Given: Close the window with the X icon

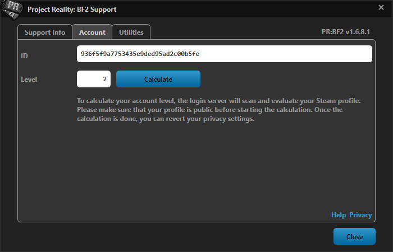Looking at the screenshot, I should click(x=381, y=7).
